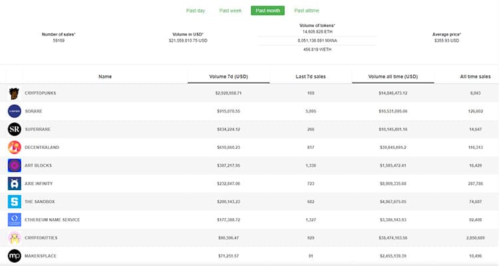
Task: Click the Art Blocks logo icon
Action: pyautogui.click(x=15, y=166)
